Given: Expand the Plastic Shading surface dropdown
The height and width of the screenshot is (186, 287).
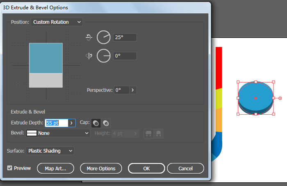Looking at the screenshot, I should click(50, 151).
